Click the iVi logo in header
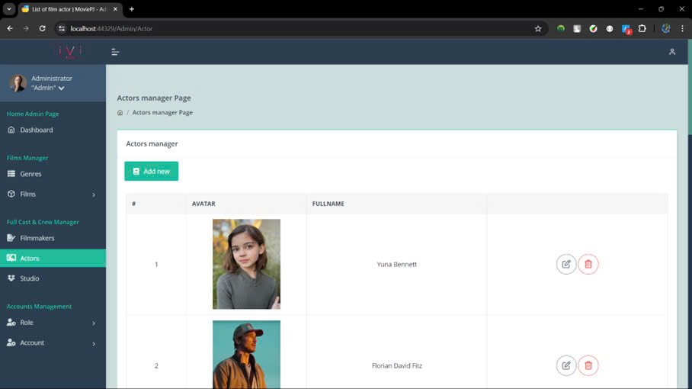The width and height of the screenshot is (692, 389). click(x=69, y=52)
